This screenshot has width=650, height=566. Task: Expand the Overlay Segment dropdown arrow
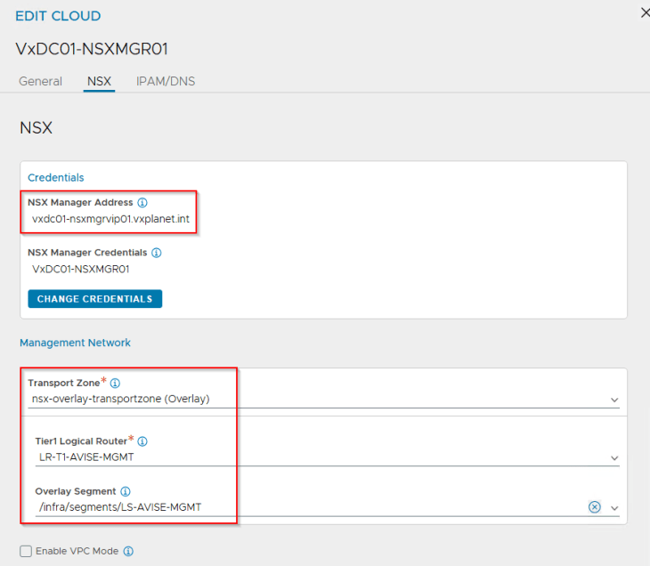pos(614,507)
